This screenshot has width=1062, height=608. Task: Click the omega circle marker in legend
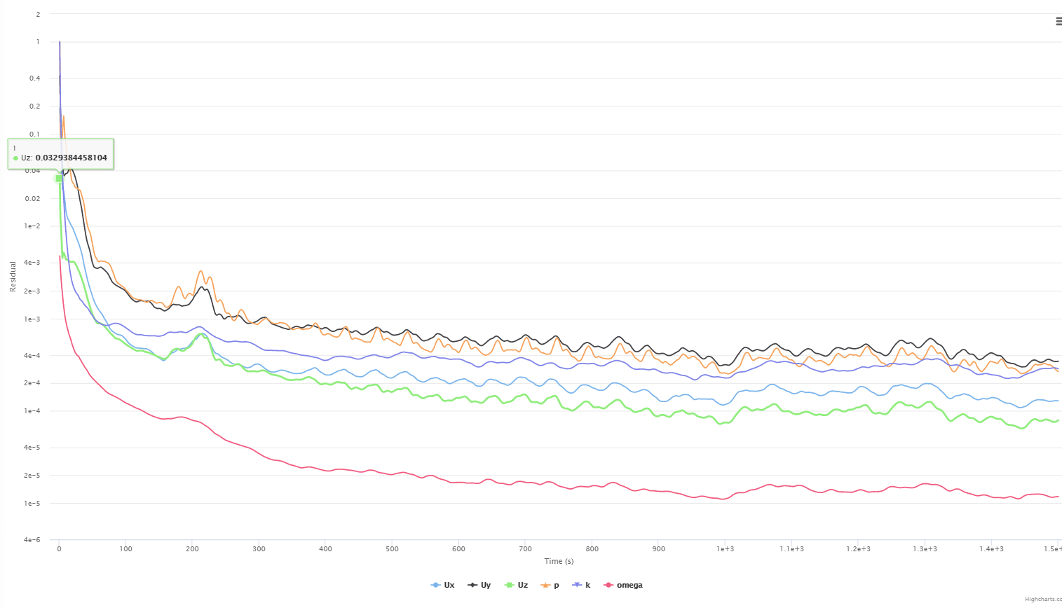click(x=608, y=586)
